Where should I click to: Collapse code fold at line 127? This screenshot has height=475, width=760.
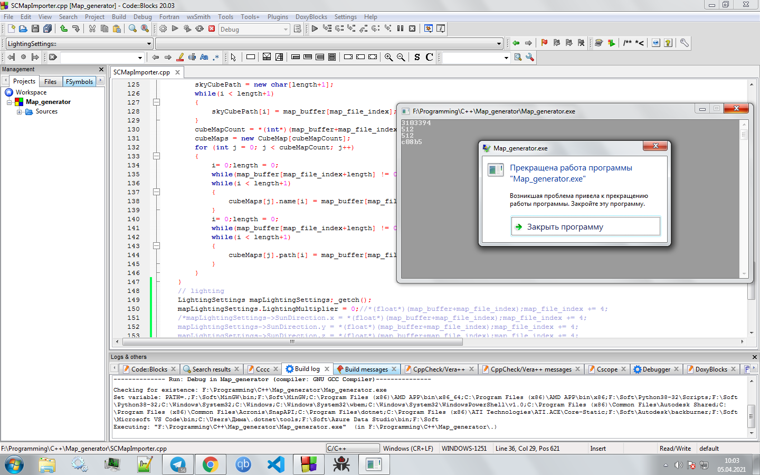[x=157, y=102]
